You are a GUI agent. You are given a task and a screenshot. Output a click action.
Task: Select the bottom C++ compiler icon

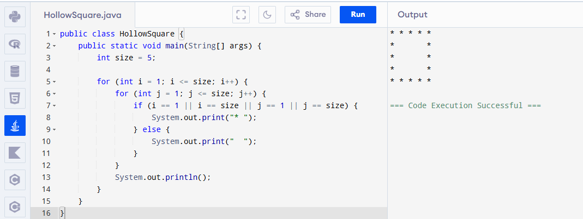15,207
